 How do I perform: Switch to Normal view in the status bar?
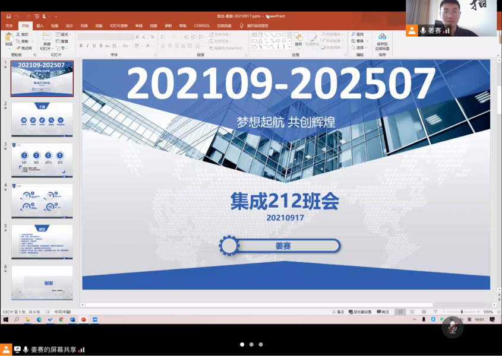pos(400,312)
